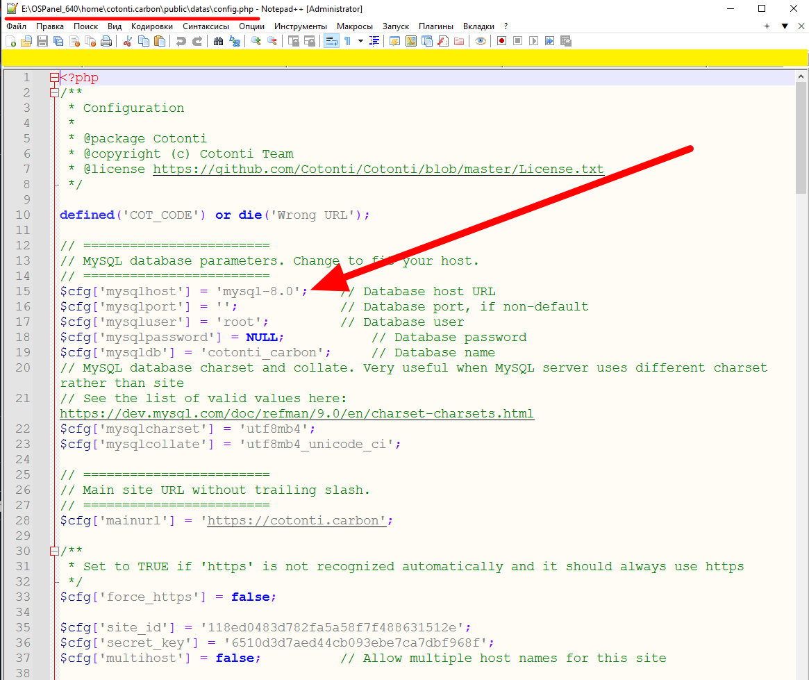This screenshot has height=680, width=809.
Task: Open the Макросы menu
Action: coord(354,26)
